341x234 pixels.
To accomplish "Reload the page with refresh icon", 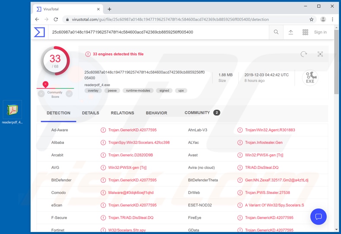I will 56,19.
